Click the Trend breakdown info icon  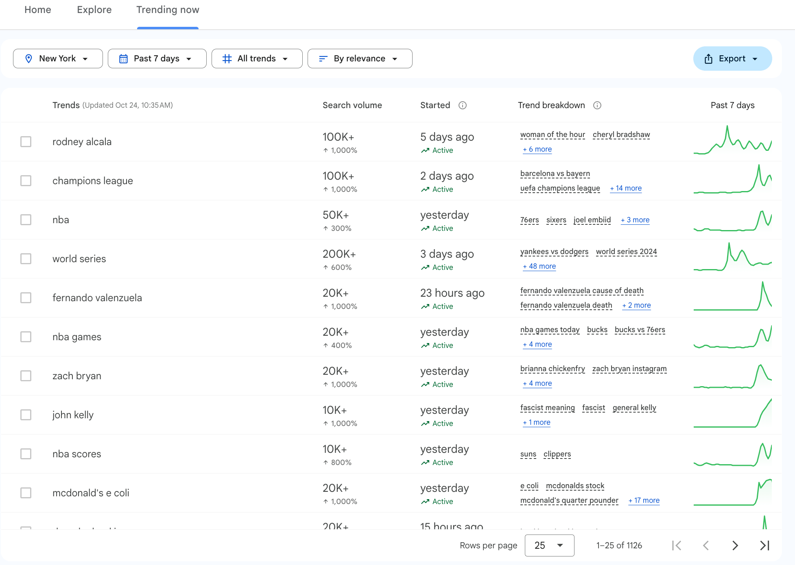pyautogui.click(x=597, y=105)
